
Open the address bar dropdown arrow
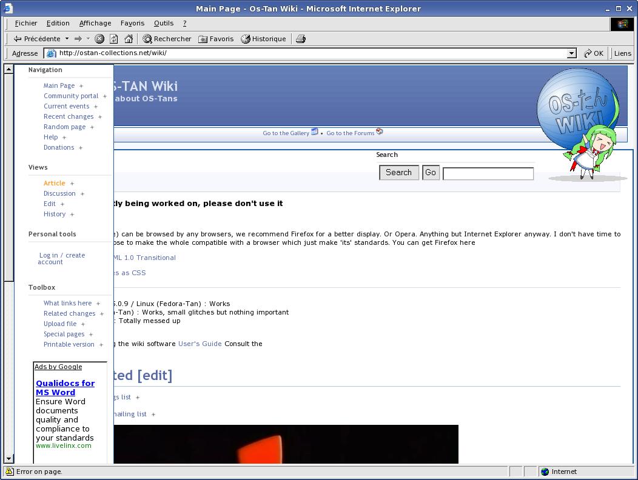(572, 53)
